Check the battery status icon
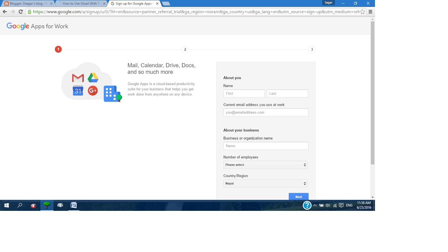This screenshot has width=448, height=252. [x=321, y=205]
